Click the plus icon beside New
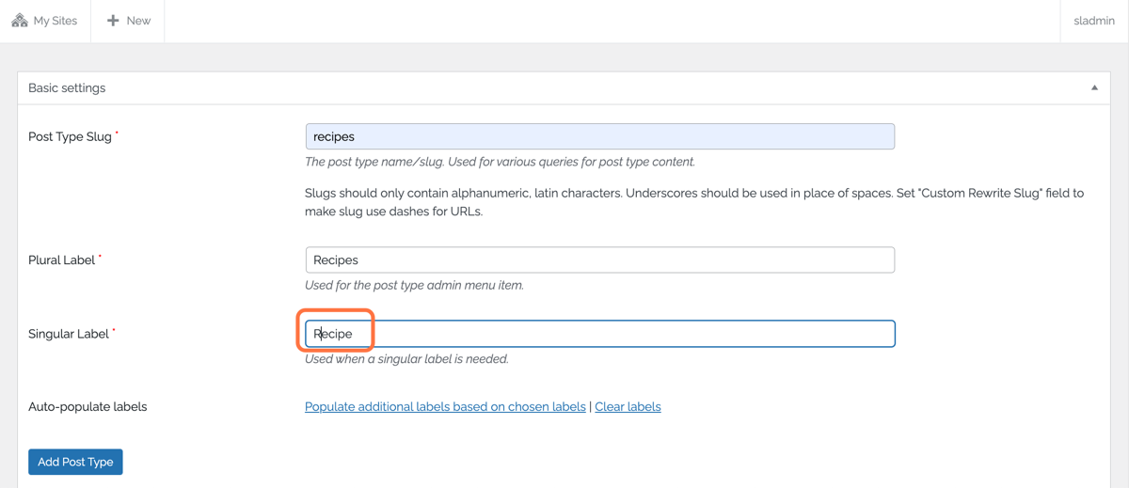Viewport: 1129px width, 488px height. pyautogui.click(x=113, y=21)
